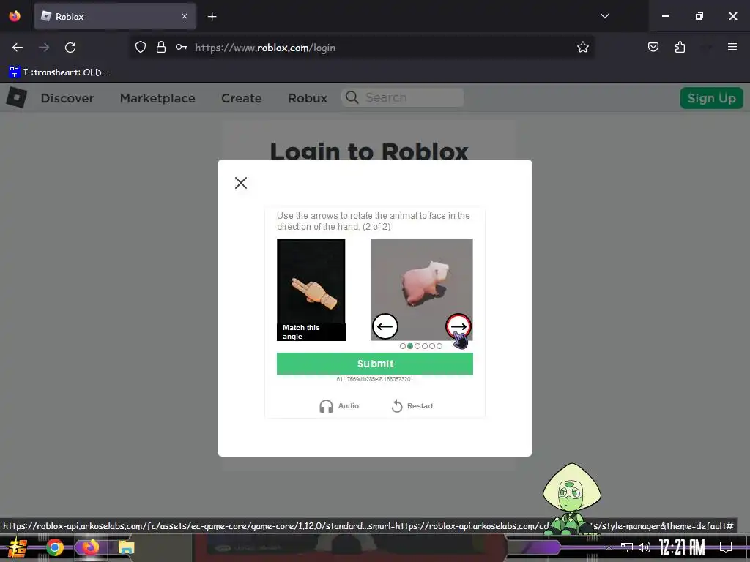Close the captcha dialog with the X
Image resolution: width=750 pixels, height=562 pixels.
pos(240,182)
